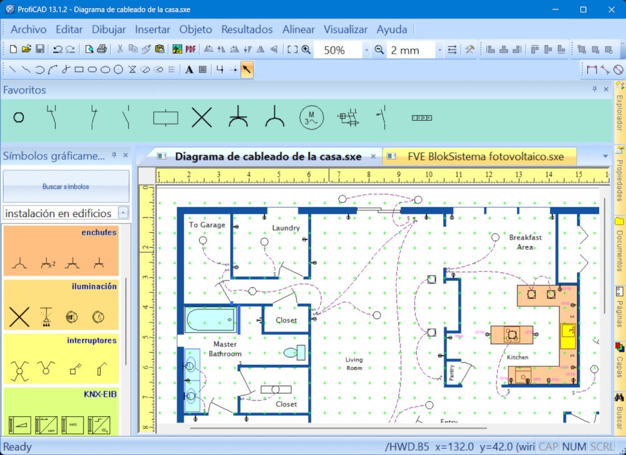The image size is (626, 455).
Task: Toggle pin on Símbolos gráficamente panel
Action: click(x=115, y=156)
